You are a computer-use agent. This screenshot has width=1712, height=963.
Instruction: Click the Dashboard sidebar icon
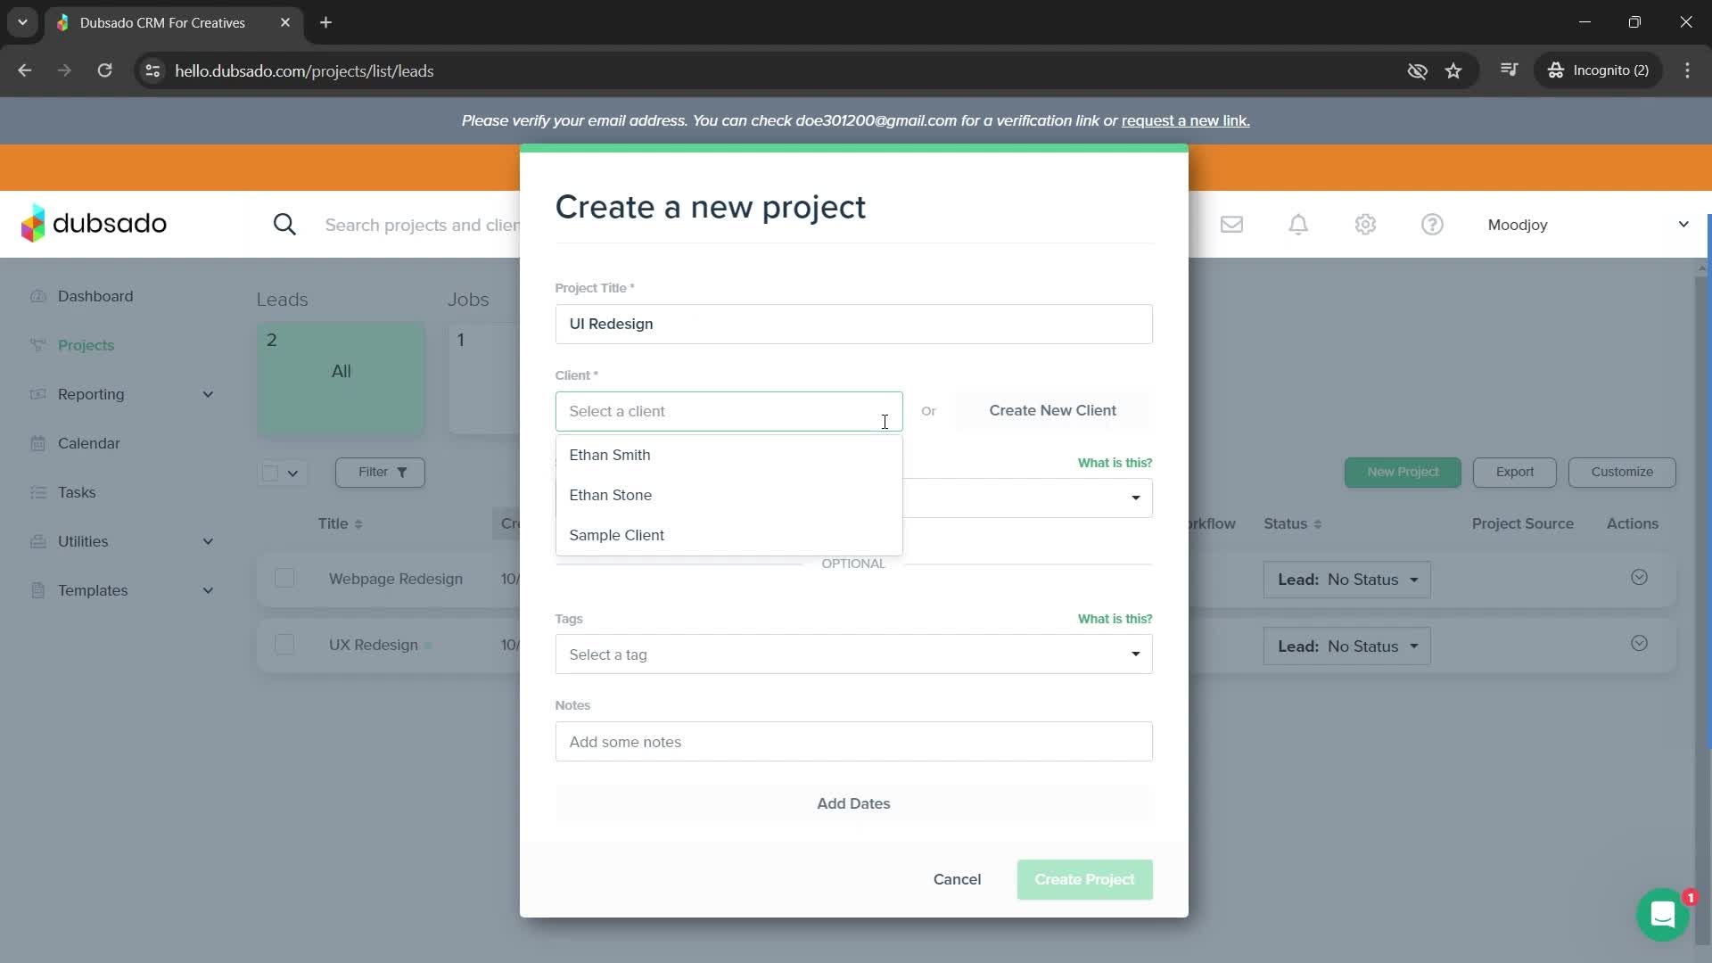pos(37,296)
